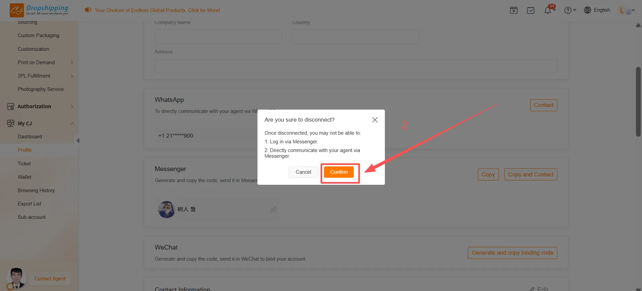Collapse the My CJ section
This screenshot has width=642, height=291.
72,124
